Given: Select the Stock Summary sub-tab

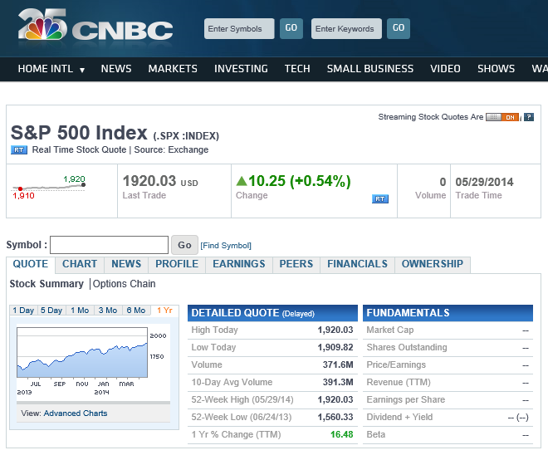Looking at the screenshot, I should coord(46,284).
